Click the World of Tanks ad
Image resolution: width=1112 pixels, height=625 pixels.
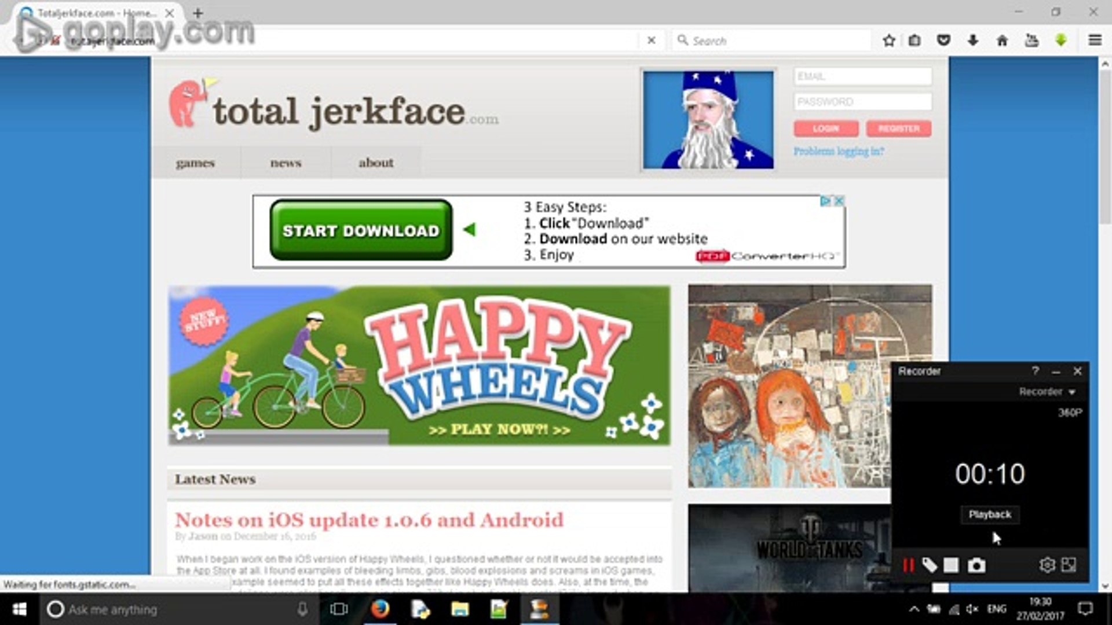point(790,548)
